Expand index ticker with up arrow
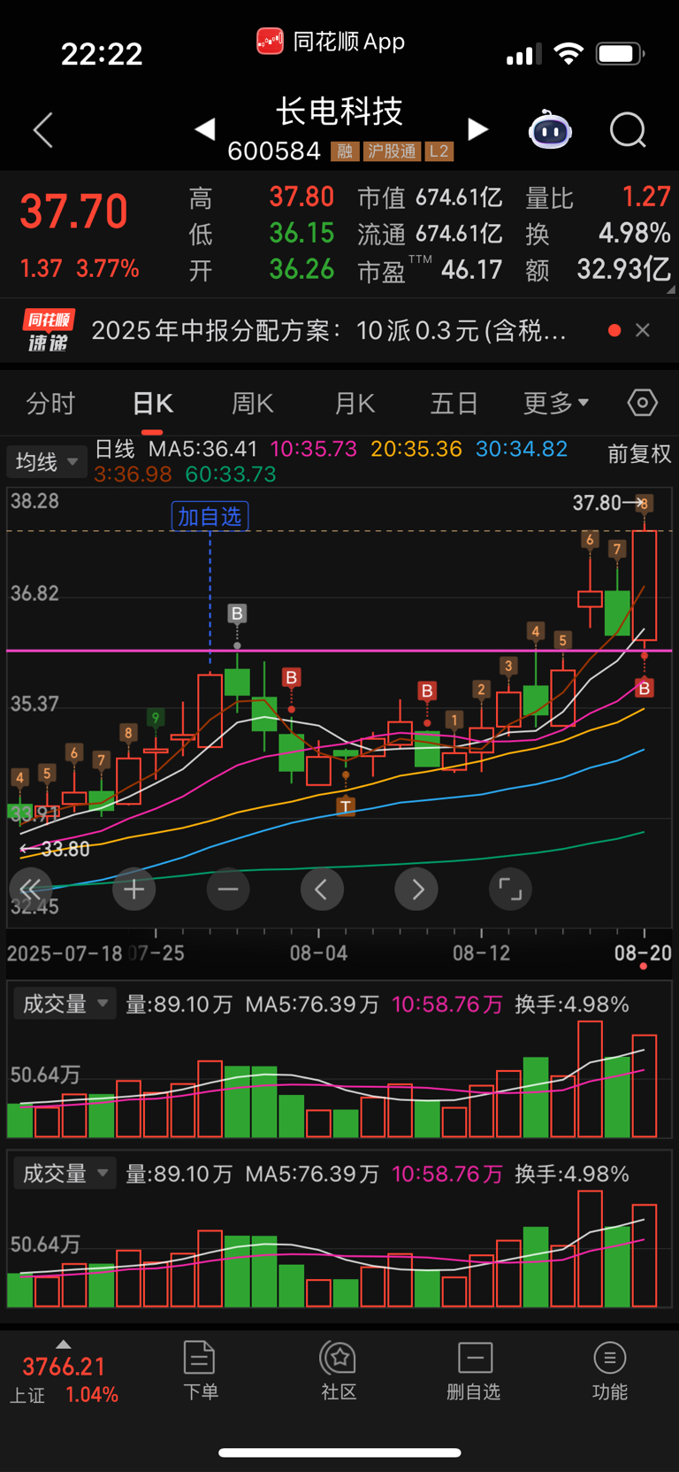This screenshot has height=1472, width=679. coord(63,1344)
